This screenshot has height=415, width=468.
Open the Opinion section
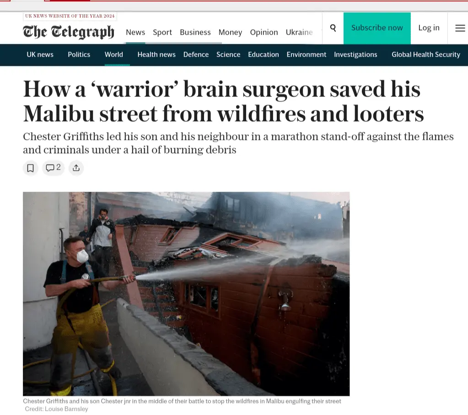264,32
